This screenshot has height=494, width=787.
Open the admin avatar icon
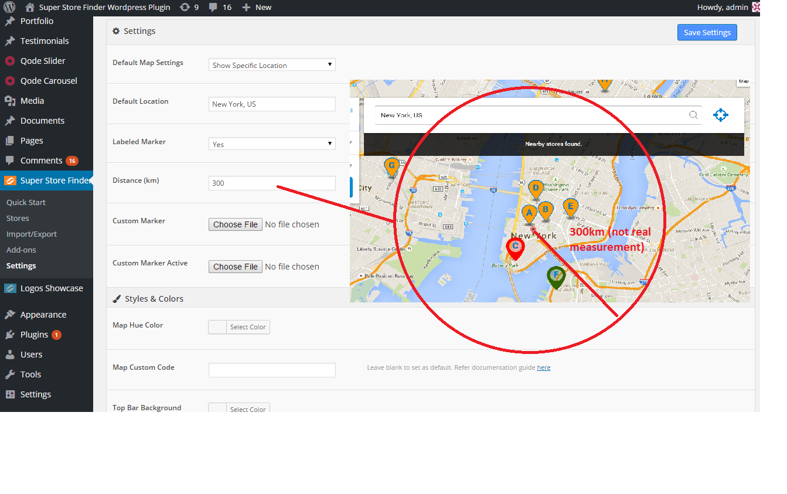(x=756, y=7)
